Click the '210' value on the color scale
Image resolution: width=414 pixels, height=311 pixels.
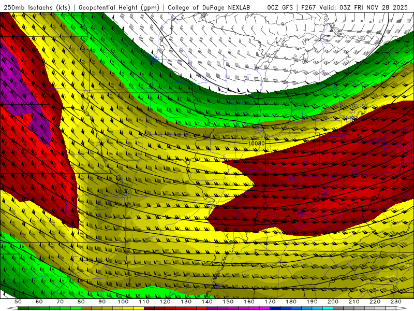pos(354,302)
